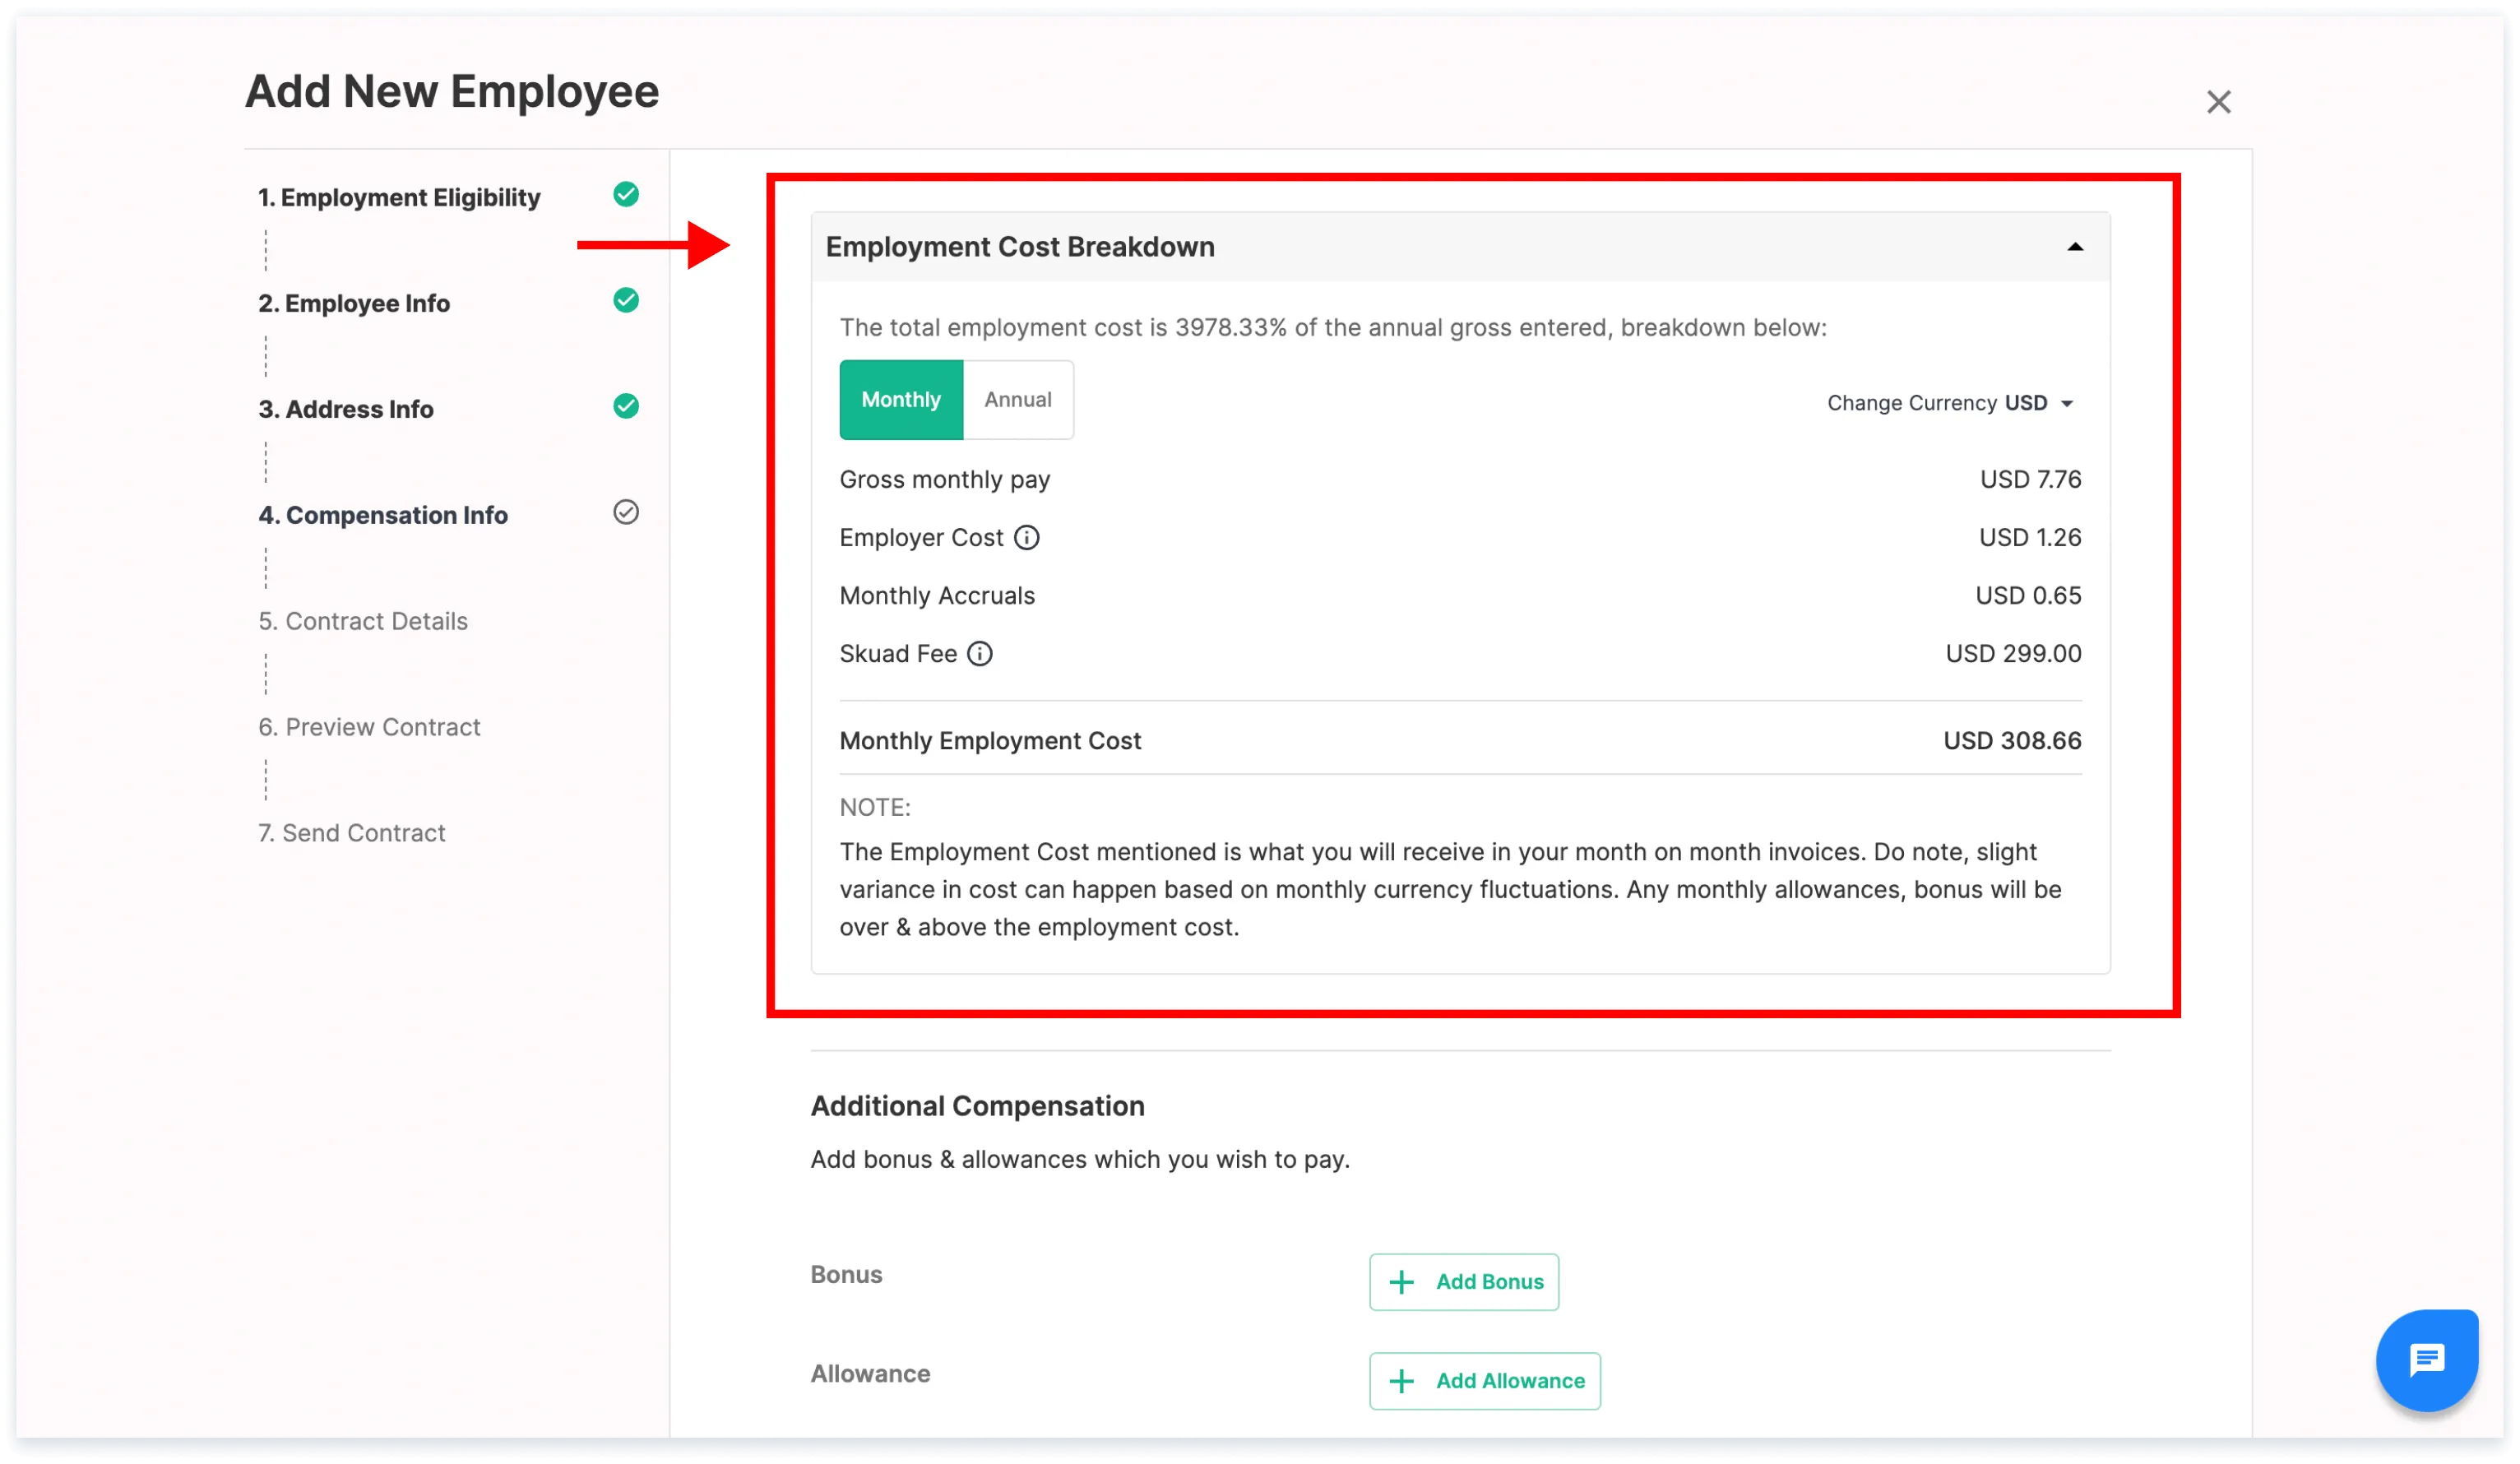Click the Monthly Employment Cost label

[990, 741]
